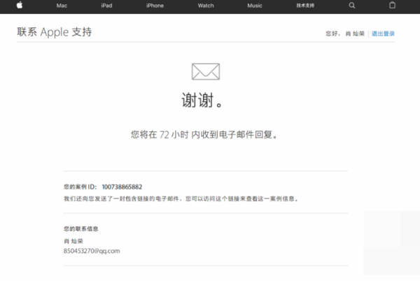The image size is (420, 281).
Task: Click the Apple logo in the navigation bar
Action: (x=20, y=5)
